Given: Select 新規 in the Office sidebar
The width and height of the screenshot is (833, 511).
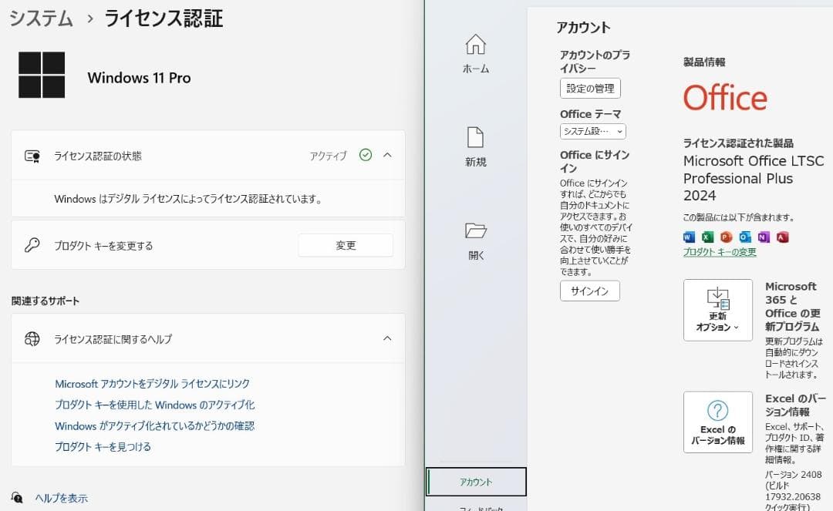Looking at the screenshot, I should click(x=476, y=146).
